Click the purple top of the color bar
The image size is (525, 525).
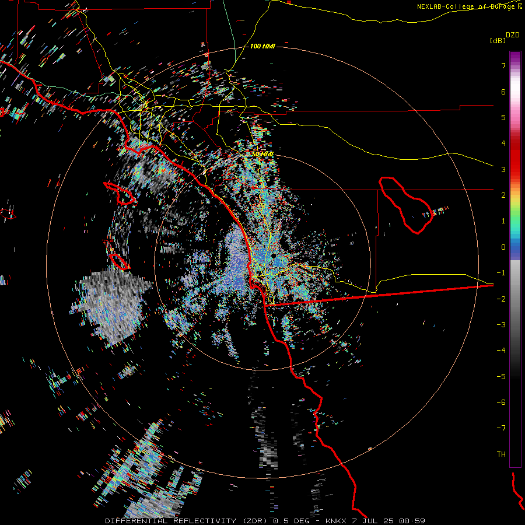[x=515, y=57]
